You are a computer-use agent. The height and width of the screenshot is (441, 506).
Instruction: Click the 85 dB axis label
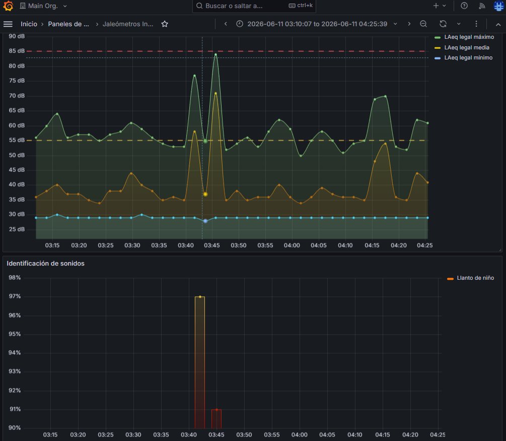click(x=17, y=51)
